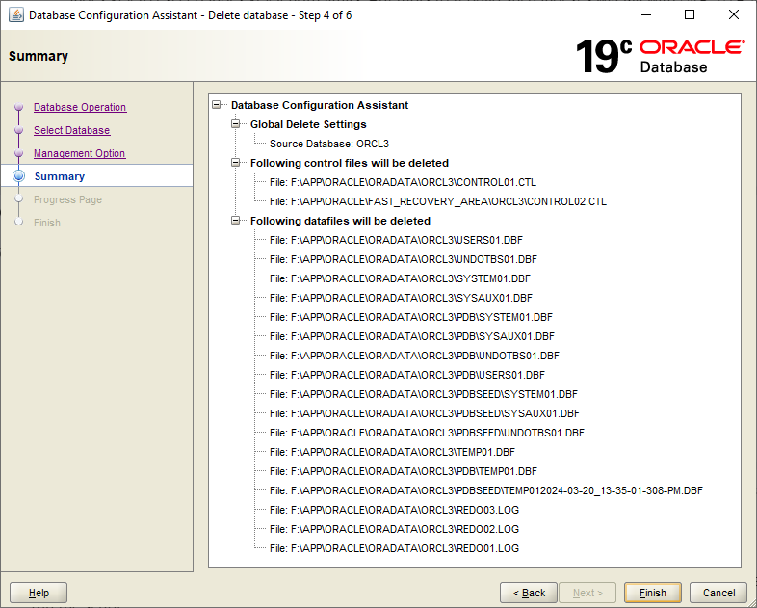Collapse the Global Delete Settings node

click(236, 124)
